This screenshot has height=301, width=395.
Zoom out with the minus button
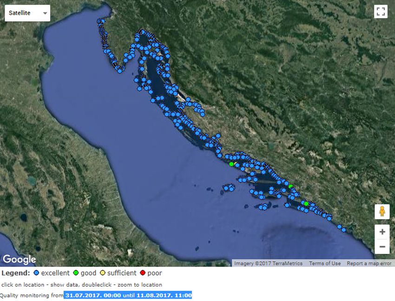point(382,246)
